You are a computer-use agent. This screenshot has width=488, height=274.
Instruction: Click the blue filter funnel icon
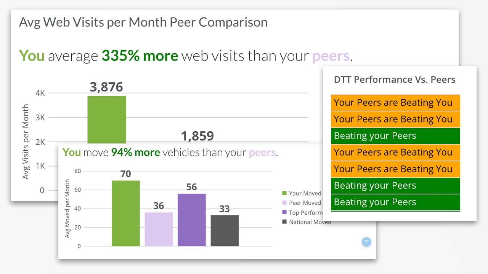[x=366, y=242]
